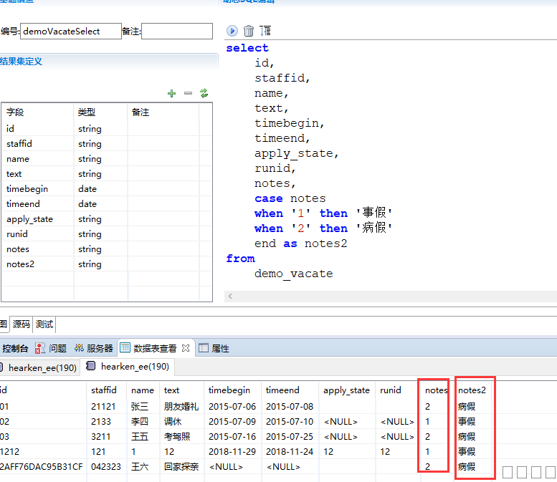Format SQL text with the indent icon
The image size is (557, 482).
[265, 31]
